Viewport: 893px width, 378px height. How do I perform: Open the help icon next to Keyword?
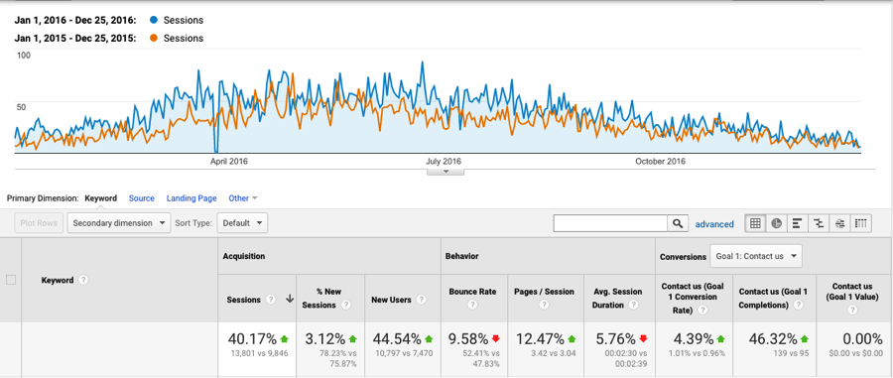[x=83, y=280]
